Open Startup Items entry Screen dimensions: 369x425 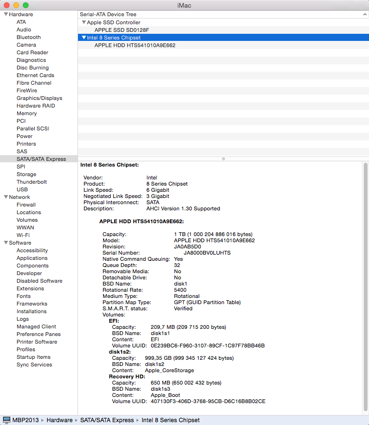34,357
